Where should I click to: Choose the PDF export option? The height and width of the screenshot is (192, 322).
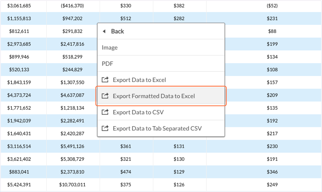pos(161,64)
